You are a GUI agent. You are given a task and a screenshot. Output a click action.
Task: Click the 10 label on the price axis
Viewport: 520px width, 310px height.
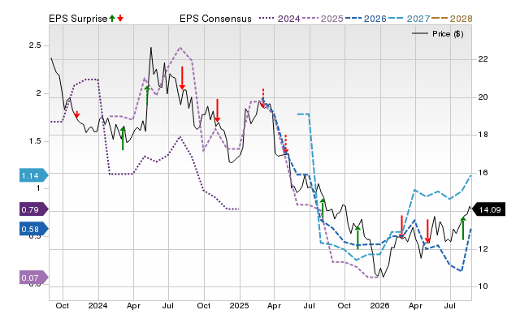(x=483, y=286)
